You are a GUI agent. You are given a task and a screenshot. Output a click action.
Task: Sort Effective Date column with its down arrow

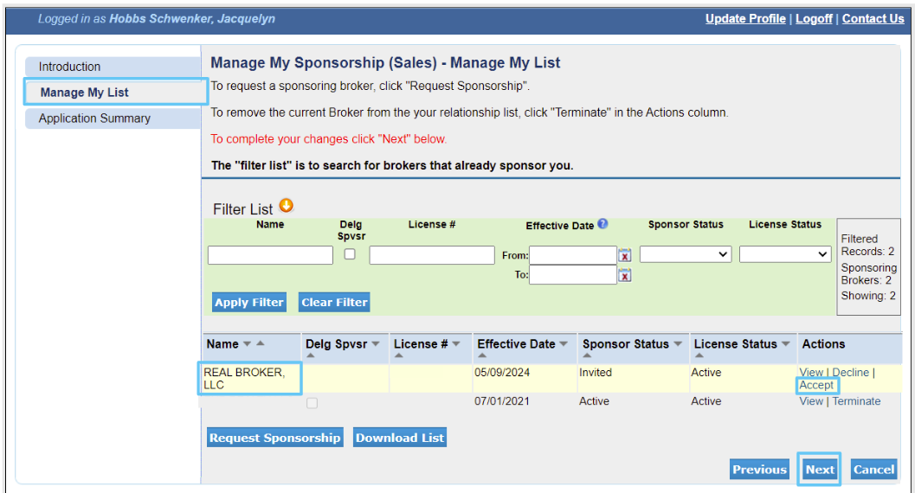tap(564, 344)
